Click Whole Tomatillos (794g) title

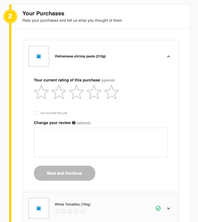72,204
